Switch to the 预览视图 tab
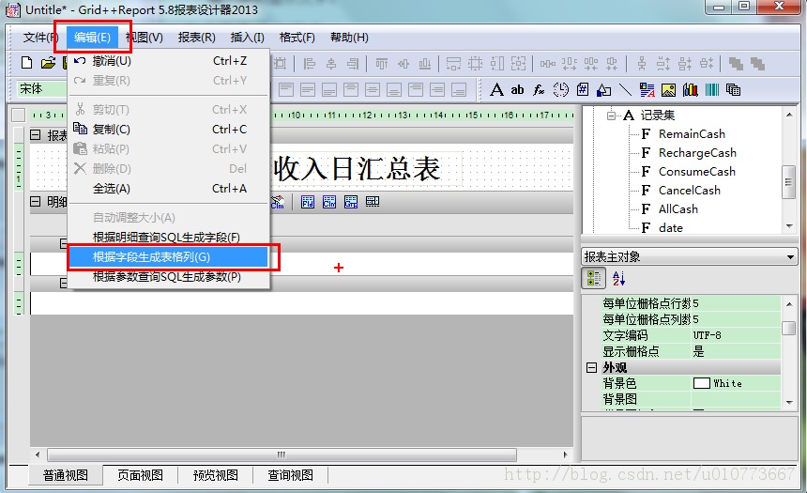This screenshot has height=493, width=807. 216,475
